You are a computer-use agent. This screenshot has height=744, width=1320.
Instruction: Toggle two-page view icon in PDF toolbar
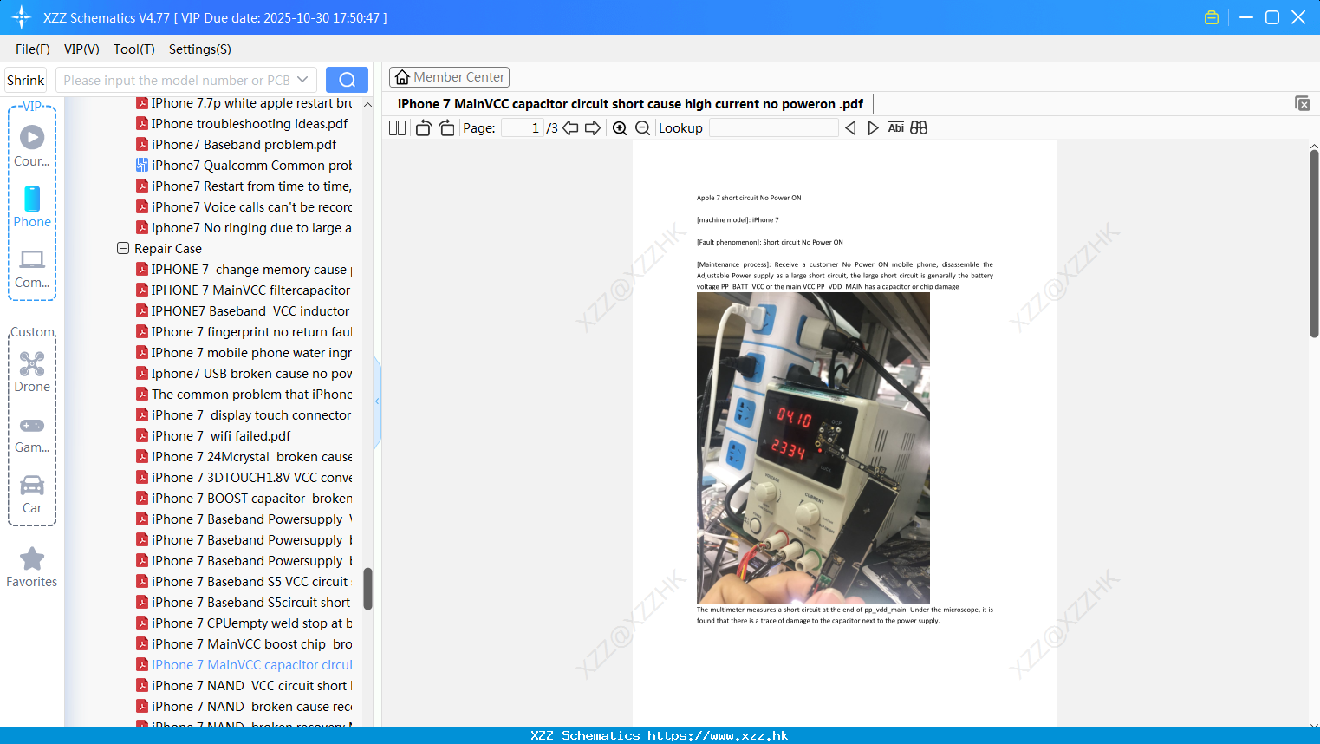point(397,128)
